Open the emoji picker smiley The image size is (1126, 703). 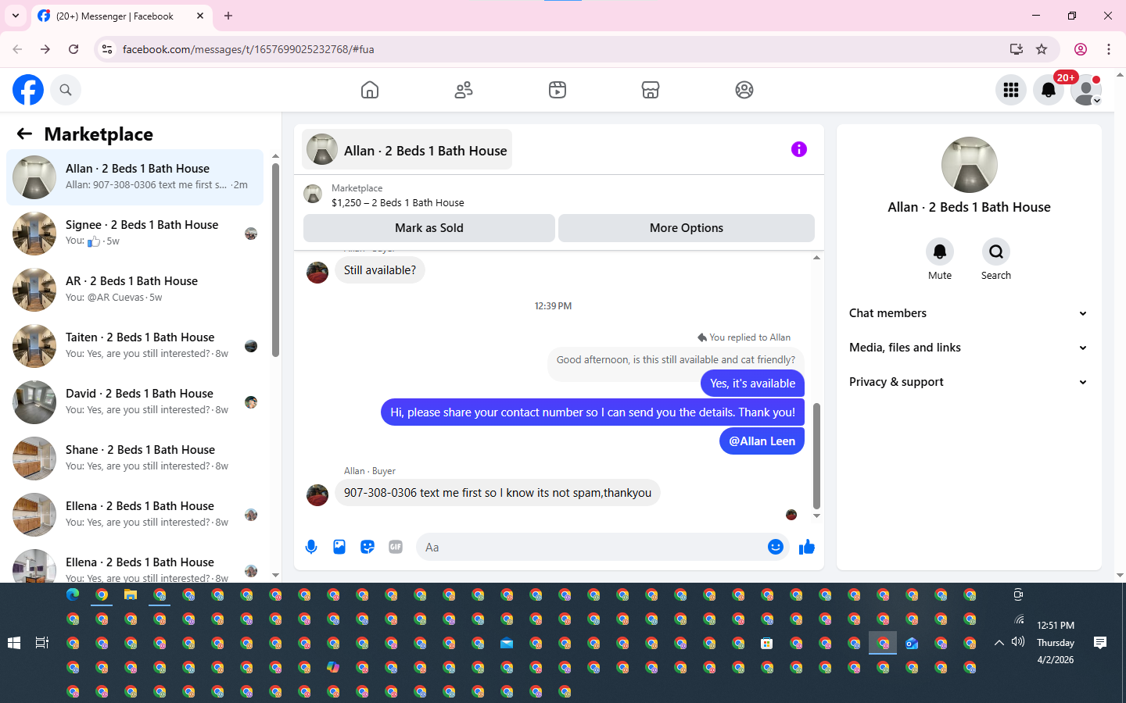[x=776, y=547]
